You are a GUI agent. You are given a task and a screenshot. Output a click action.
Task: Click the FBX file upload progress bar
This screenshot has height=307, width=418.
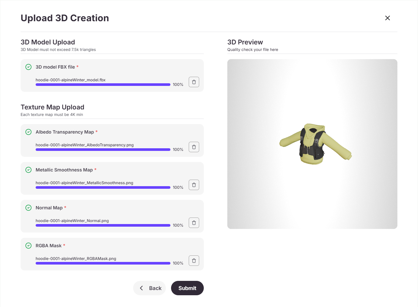tap(103, 85)
